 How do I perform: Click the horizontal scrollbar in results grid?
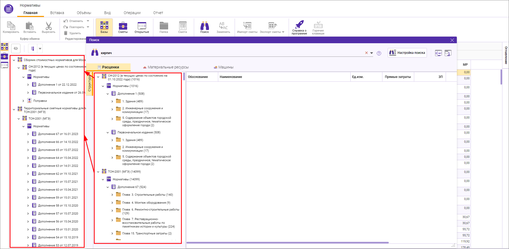pyautogui.click(x=287, y=243)
